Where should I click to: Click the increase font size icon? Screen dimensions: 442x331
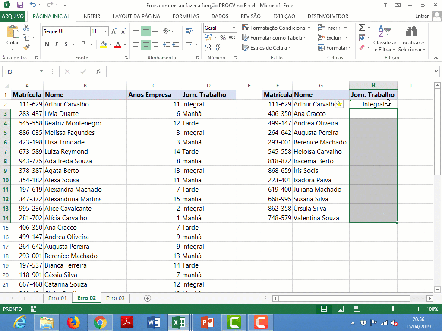(114, 31)
